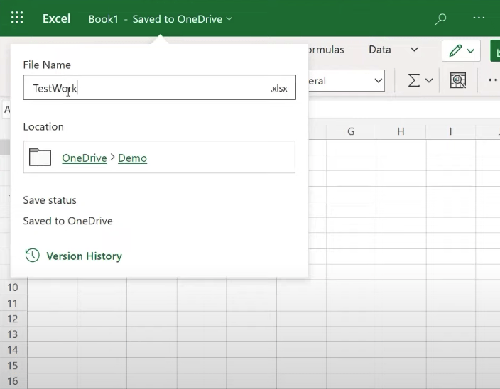Select row 10 header
The height and width of the screenshot is (389, 500).
(13, 287)
